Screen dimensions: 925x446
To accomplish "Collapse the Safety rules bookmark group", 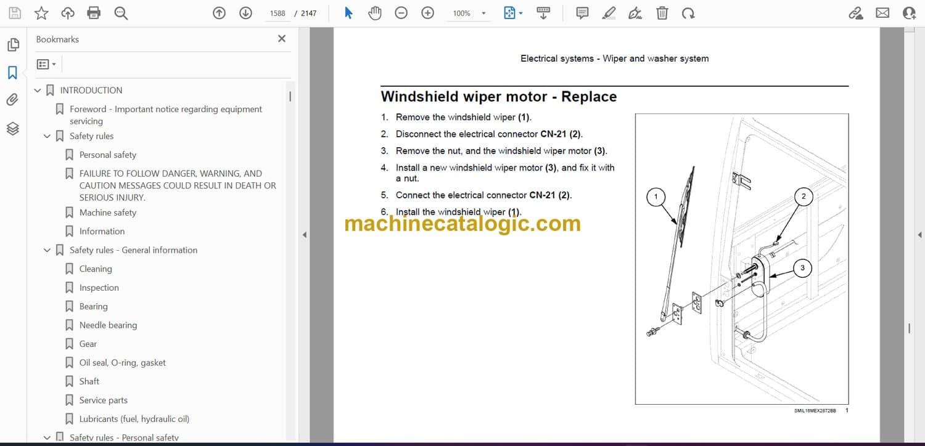I will pyautogui.click(x=47, y=136).
